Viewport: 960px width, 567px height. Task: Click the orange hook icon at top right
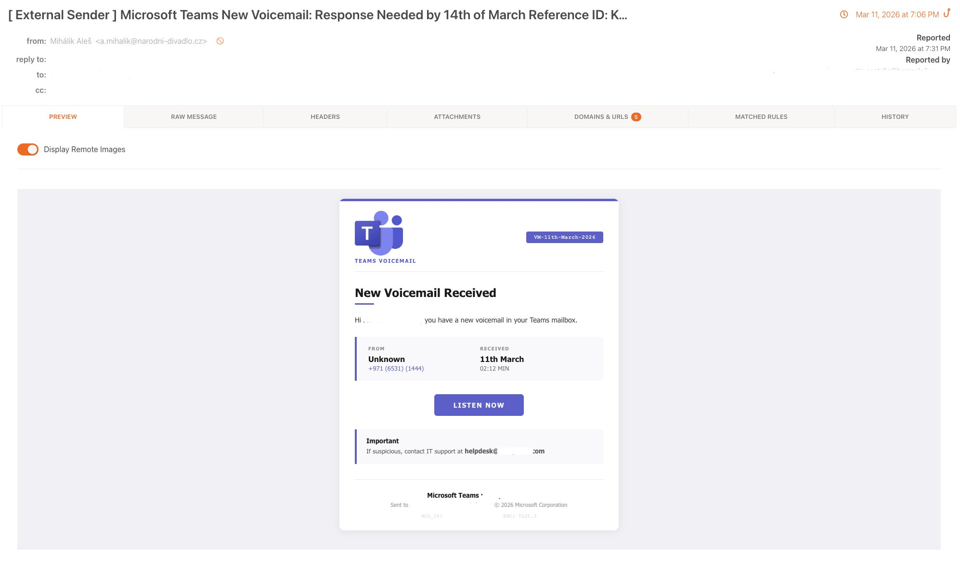[947, 13]
